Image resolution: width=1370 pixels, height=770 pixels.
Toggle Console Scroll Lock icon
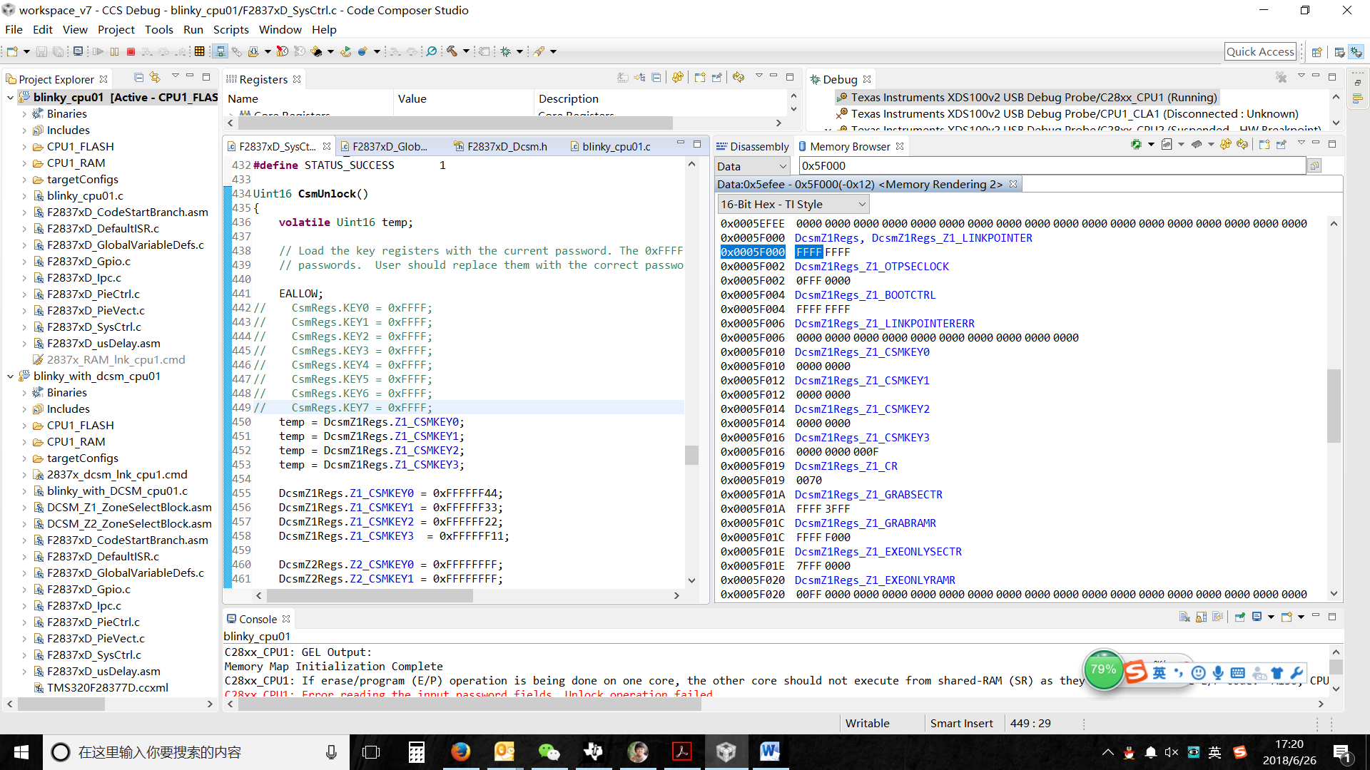(1201, 617)
